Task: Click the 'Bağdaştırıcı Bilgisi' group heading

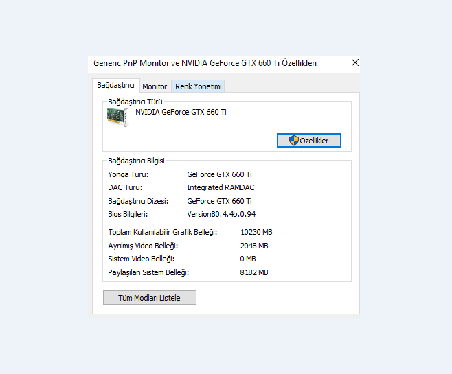Action: click(136, 161)
